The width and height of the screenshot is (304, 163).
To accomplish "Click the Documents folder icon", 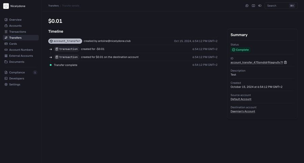I will (x=6, y=62).
